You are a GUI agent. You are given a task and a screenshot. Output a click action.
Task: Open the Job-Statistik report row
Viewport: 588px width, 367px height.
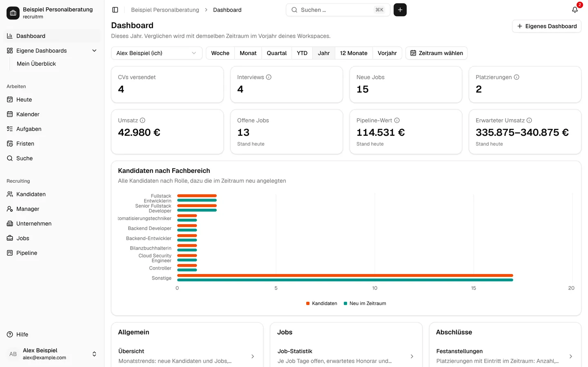click(346, 356)
